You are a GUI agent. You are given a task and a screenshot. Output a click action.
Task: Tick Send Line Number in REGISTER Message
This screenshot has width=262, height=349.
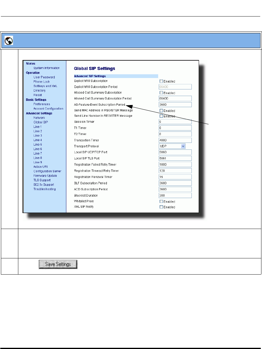(x=161, y=116)
